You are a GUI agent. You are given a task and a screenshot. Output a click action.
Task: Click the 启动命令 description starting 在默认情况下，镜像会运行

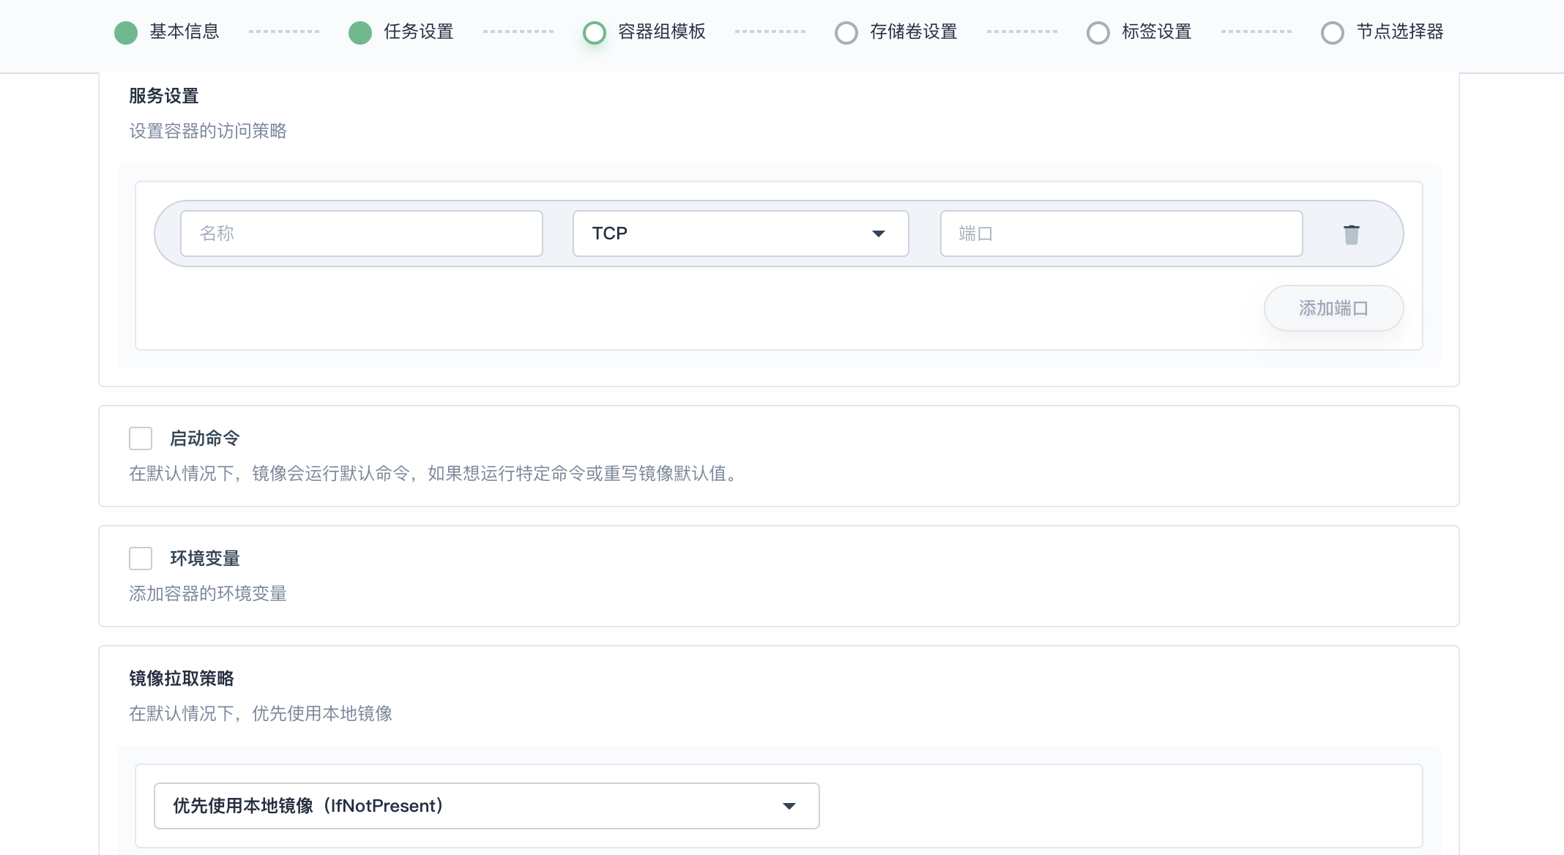pos(436,474)
